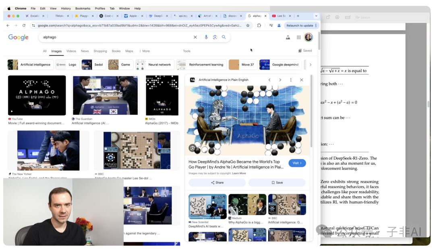Close the Excali tab
435x249 pixels.
43,16
